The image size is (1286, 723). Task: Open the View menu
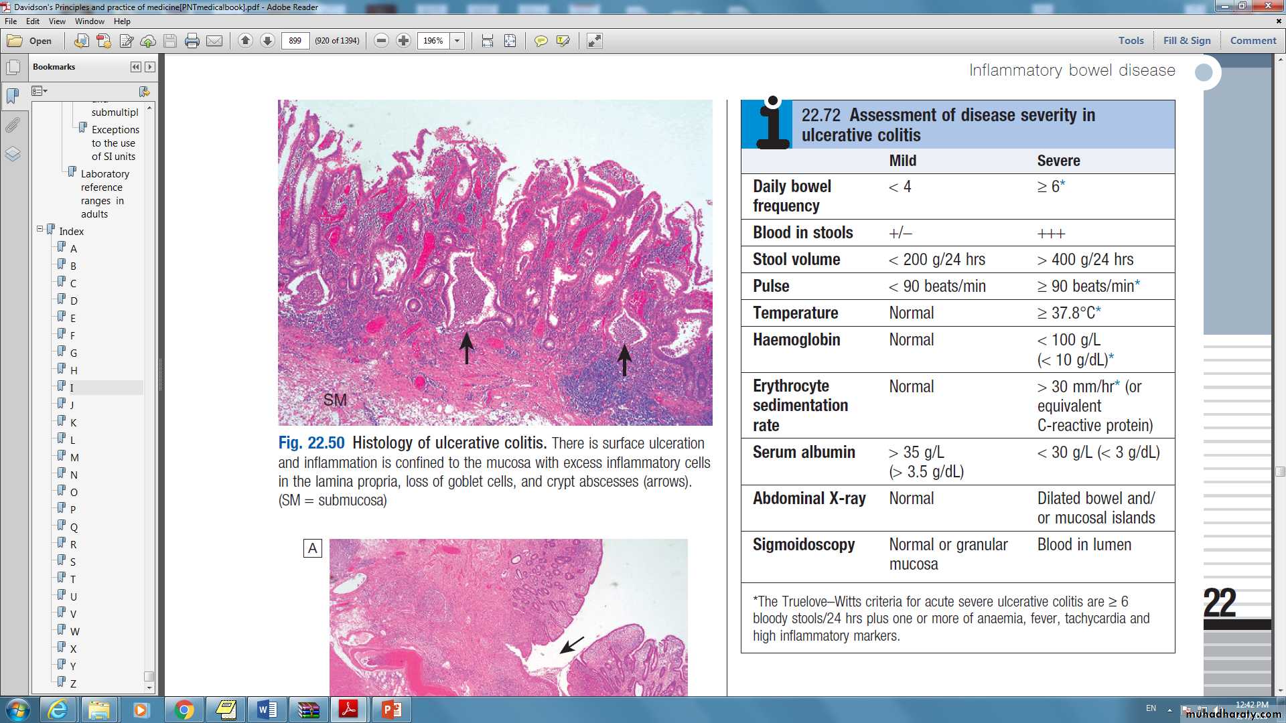tap(57, 21)
